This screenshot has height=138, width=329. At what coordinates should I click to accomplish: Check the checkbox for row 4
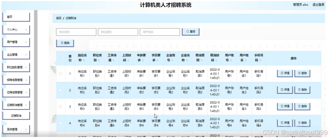pos(61,123)
